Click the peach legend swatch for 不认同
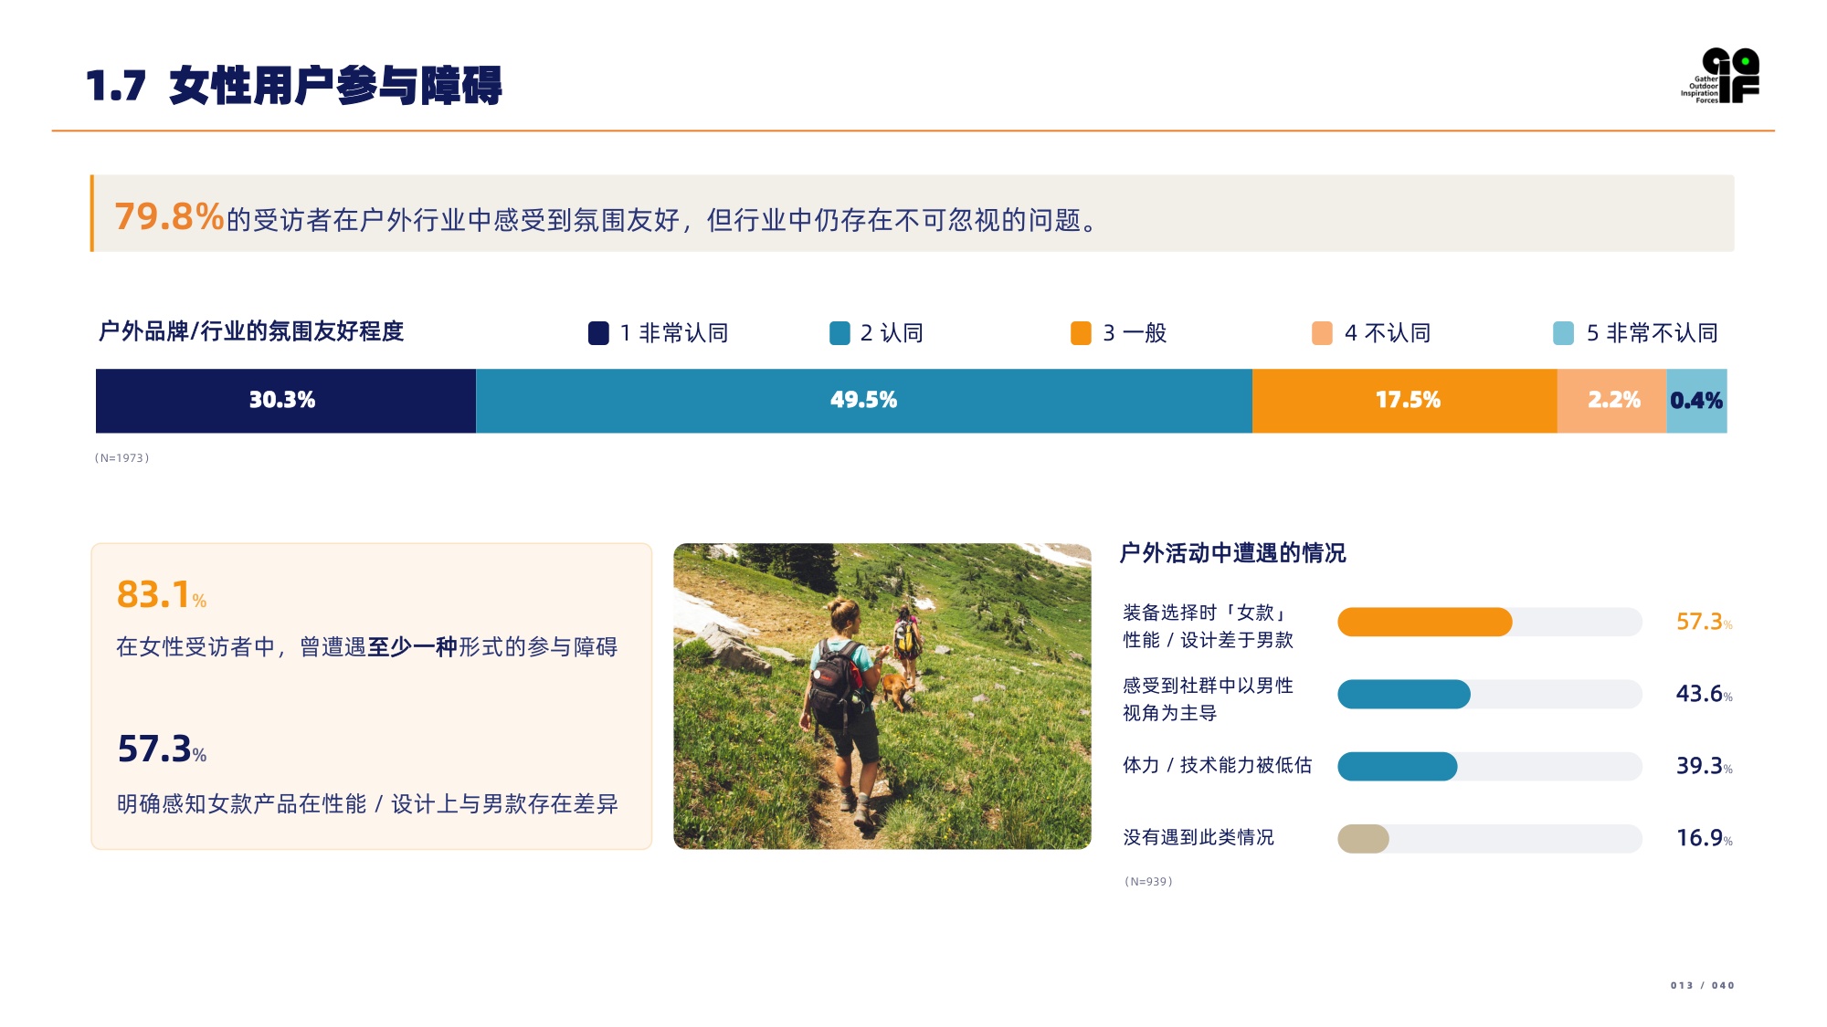1827x1027 pixels. pos(1322,333)
